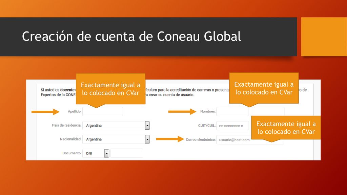This screenshot has height=195, width=347.
Task: Open the Nacionalidad dropdown
Action: [x=116, y=139]
